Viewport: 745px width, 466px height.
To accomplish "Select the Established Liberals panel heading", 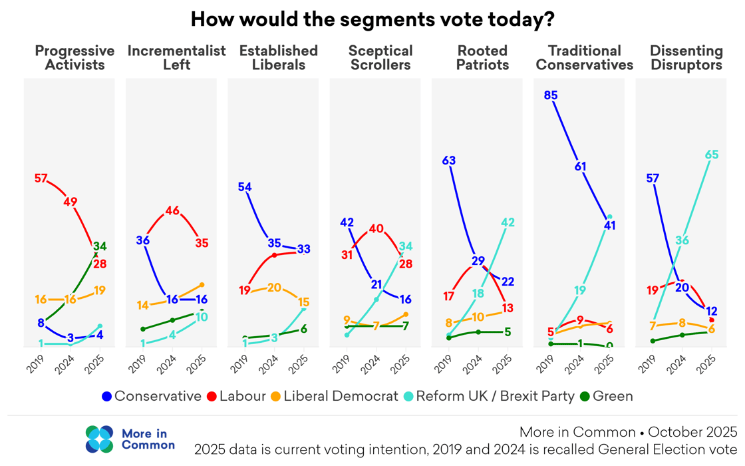I will (x=279, y=58).
